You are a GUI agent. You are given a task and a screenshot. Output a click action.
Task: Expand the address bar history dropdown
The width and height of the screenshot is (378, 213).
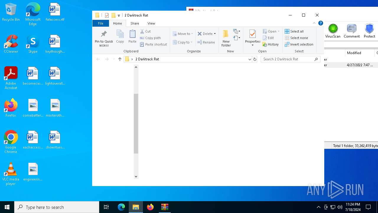click(x=250, y=59)
